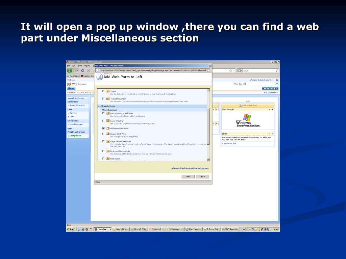Click the Cancel button in the dialog
Screen dimensions: 346x259
tap(202, 176)
